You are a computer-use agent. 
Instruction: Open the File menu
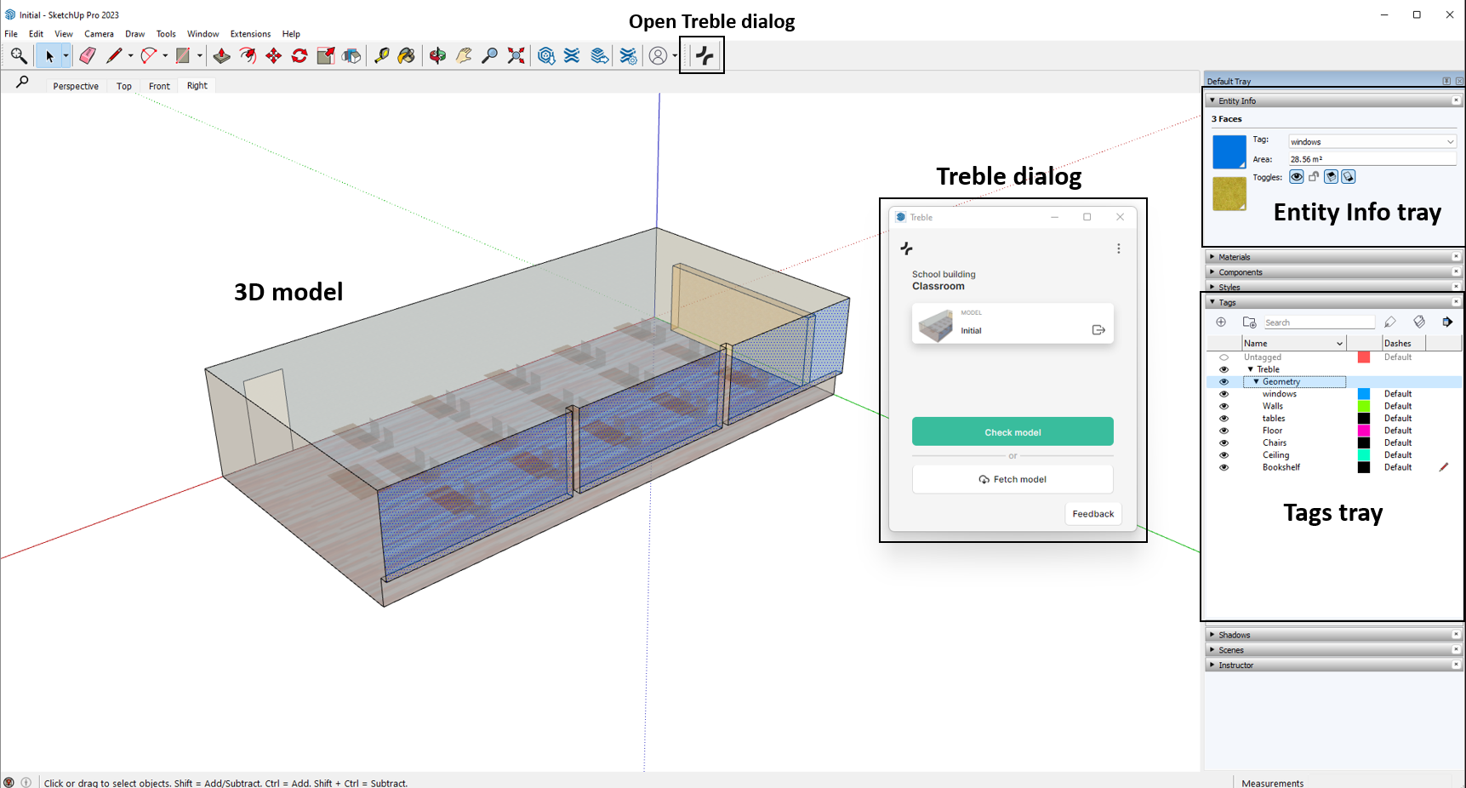[x=11, y=34]
